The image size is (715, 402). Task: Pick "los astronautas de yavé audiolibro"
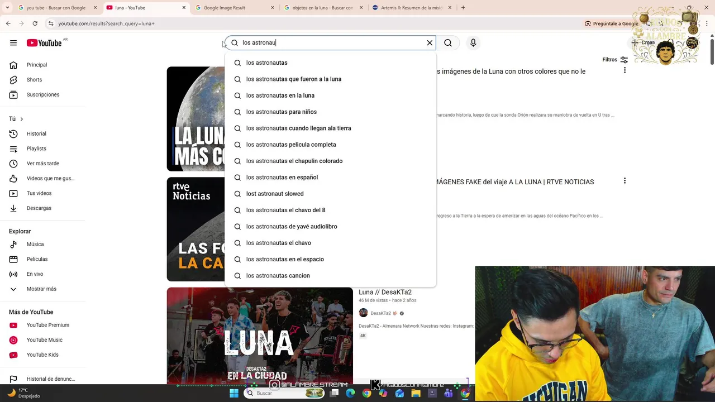click(330, 227)
